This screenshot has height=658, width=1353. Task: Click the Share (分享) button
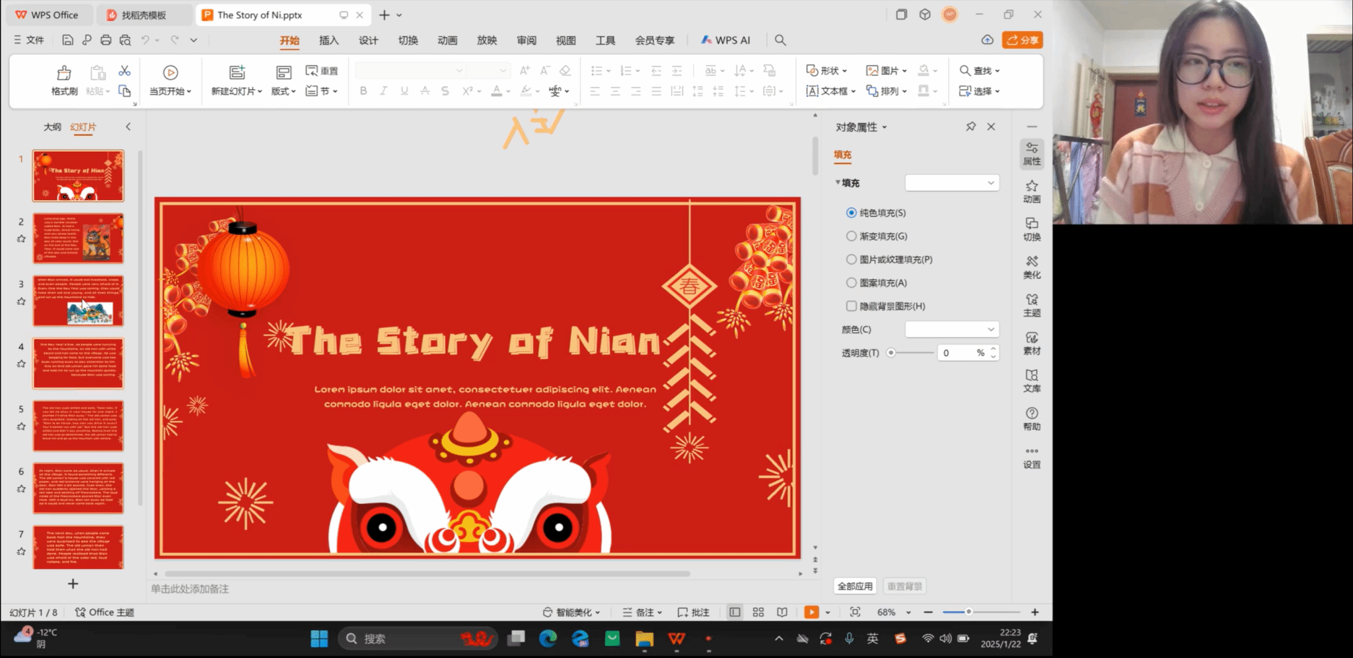pos(1022,40)
